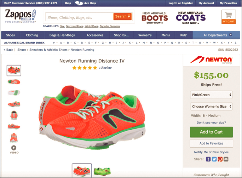
Task: Open the color dropdown showing Pink/Green
Action: click(x=211, y=95)
